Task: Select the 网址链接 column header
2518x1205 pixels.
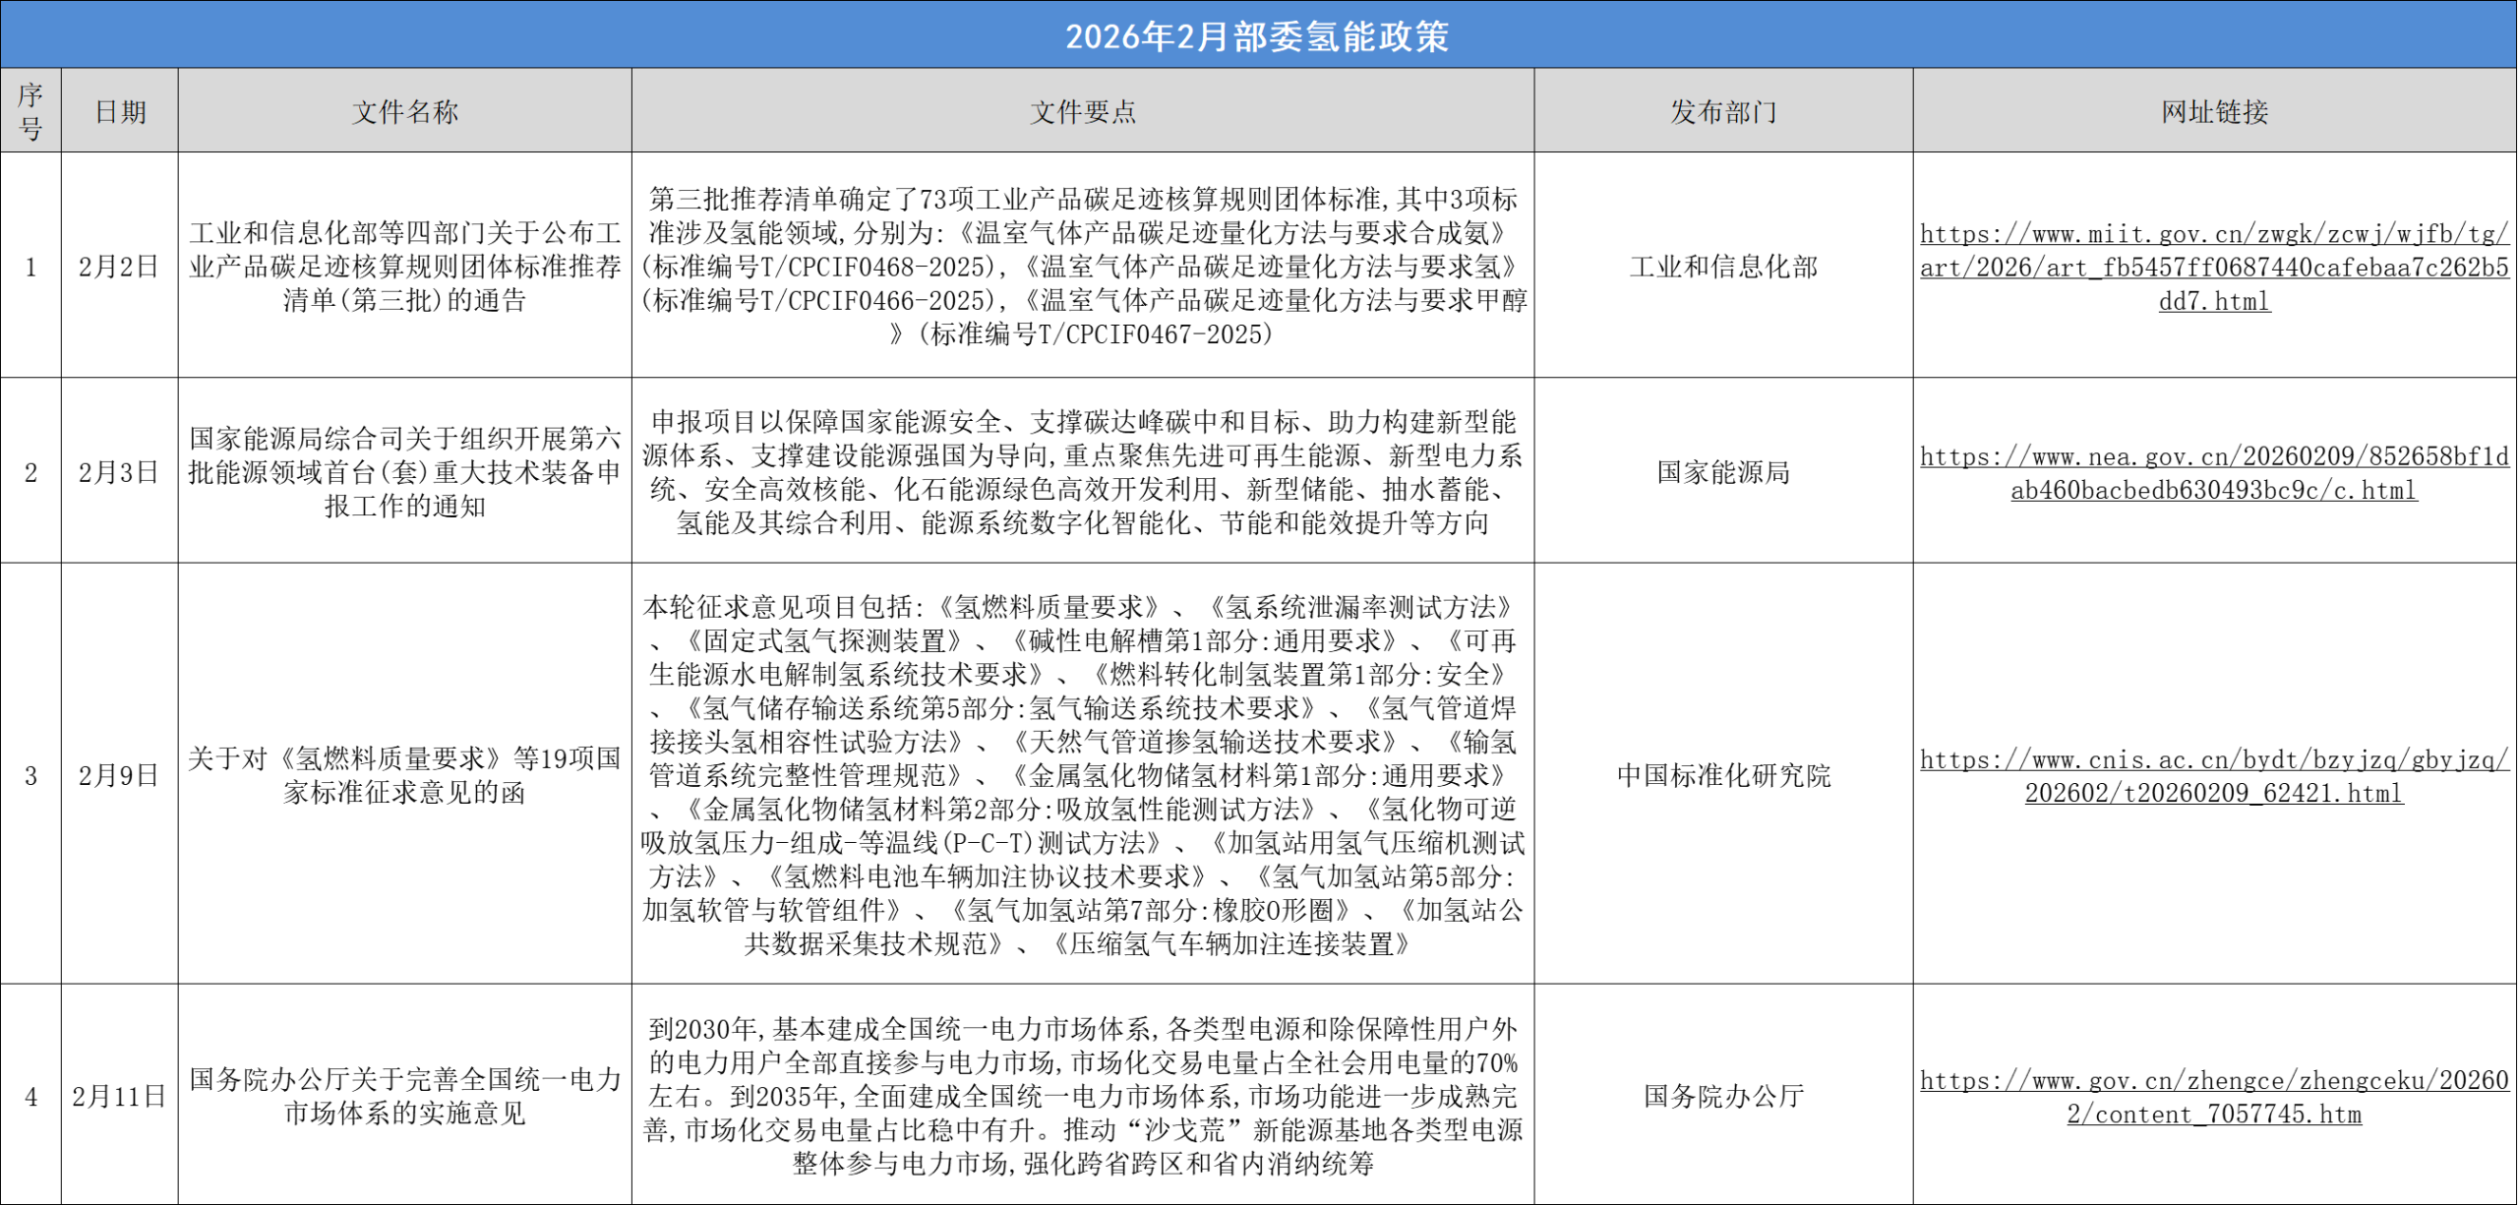Action: 2214,111
